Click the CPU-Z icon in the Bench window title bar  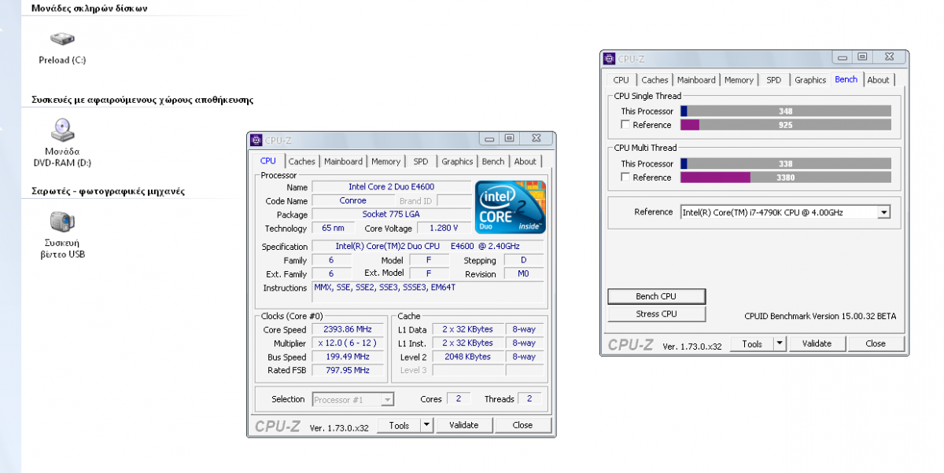click(x=609, y=59)
